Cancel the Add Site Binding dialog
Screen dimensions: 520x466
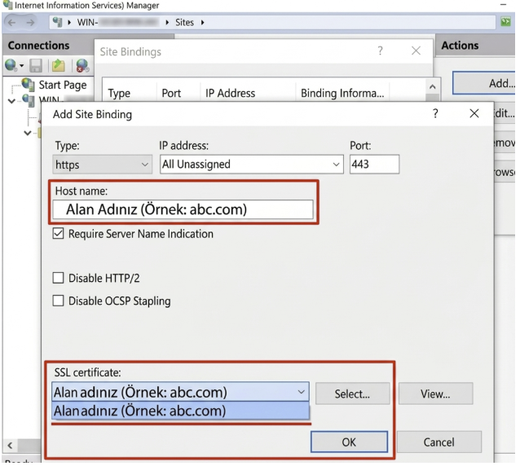pos(439,442)
